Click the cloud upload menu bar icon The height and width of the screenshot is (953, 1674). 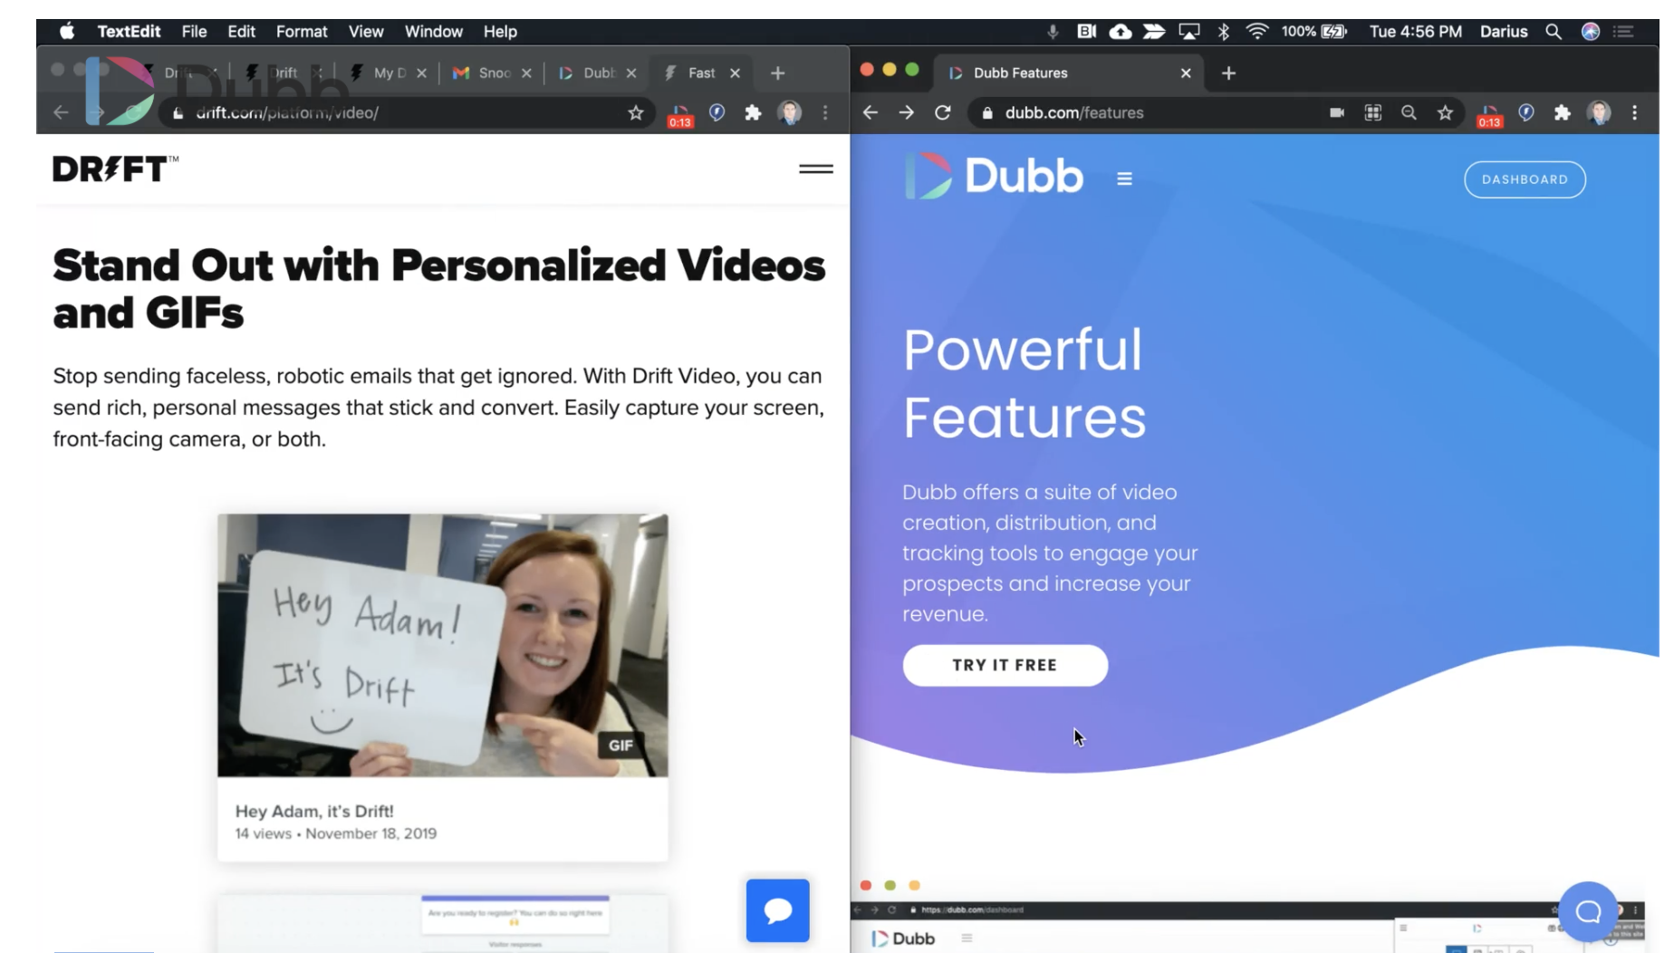(x=1121, y=32)
